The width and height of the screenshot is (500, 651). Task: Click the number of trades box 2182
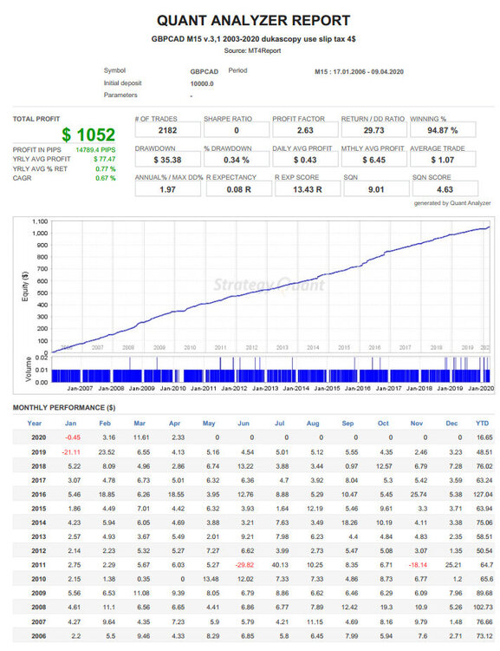(167, 130)
